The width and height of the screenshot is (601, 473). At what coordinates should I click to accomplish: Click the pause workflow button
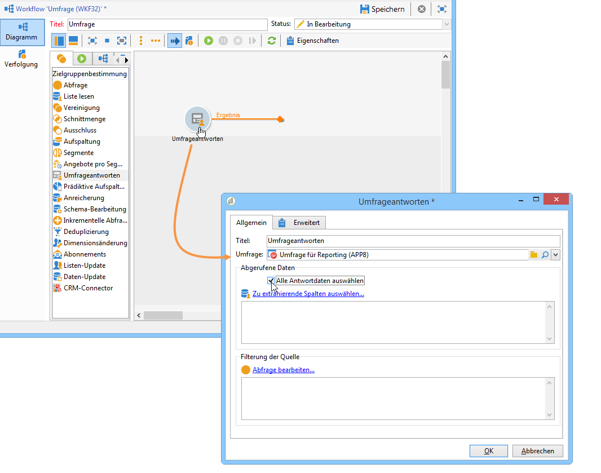point(223,41)
